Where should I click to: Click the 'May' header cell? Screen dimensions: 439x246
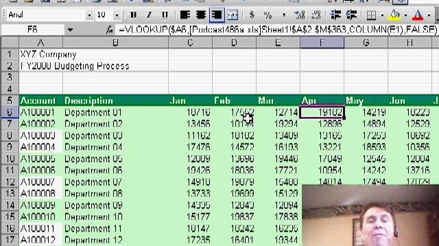point(366,100)
